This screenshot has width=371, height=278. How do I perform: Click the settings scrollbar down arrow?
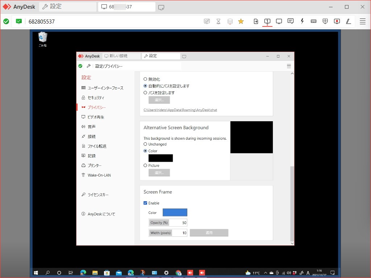click(292, 243)
